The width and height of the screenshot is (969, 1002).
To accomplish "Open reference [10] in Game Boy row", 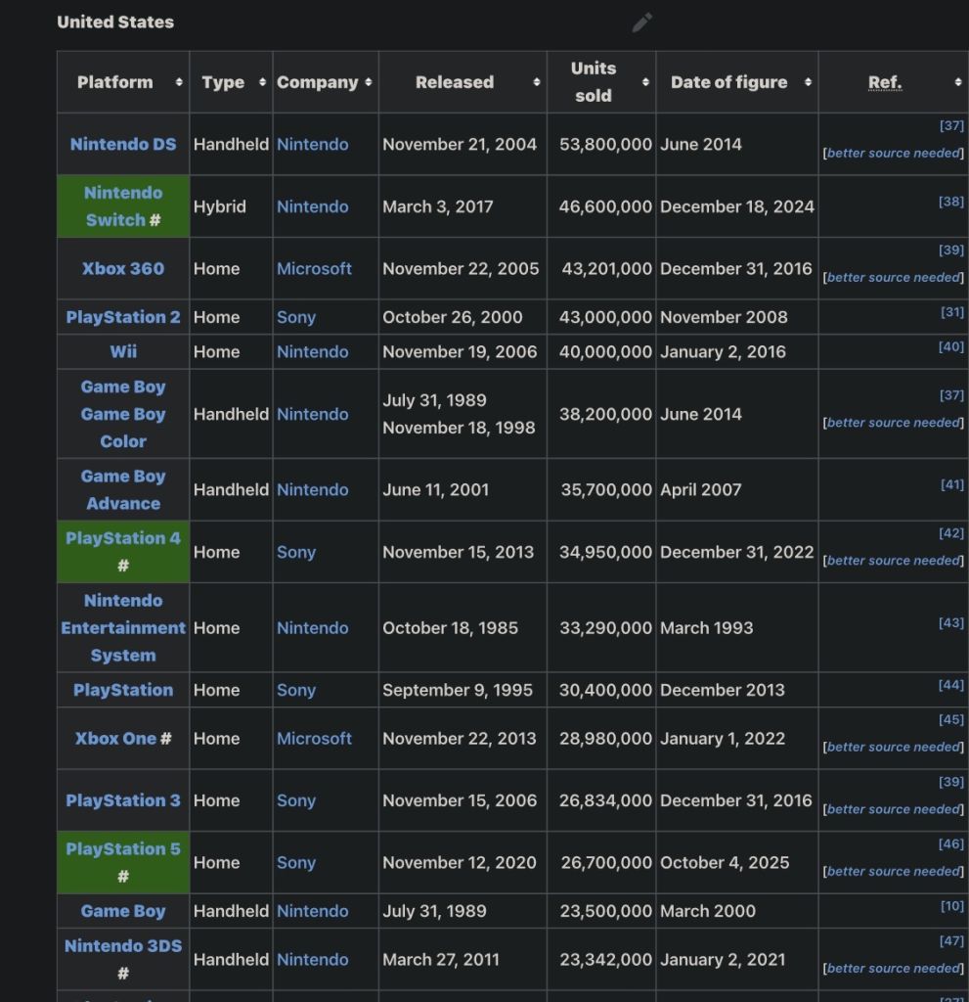I will point(952,905).
